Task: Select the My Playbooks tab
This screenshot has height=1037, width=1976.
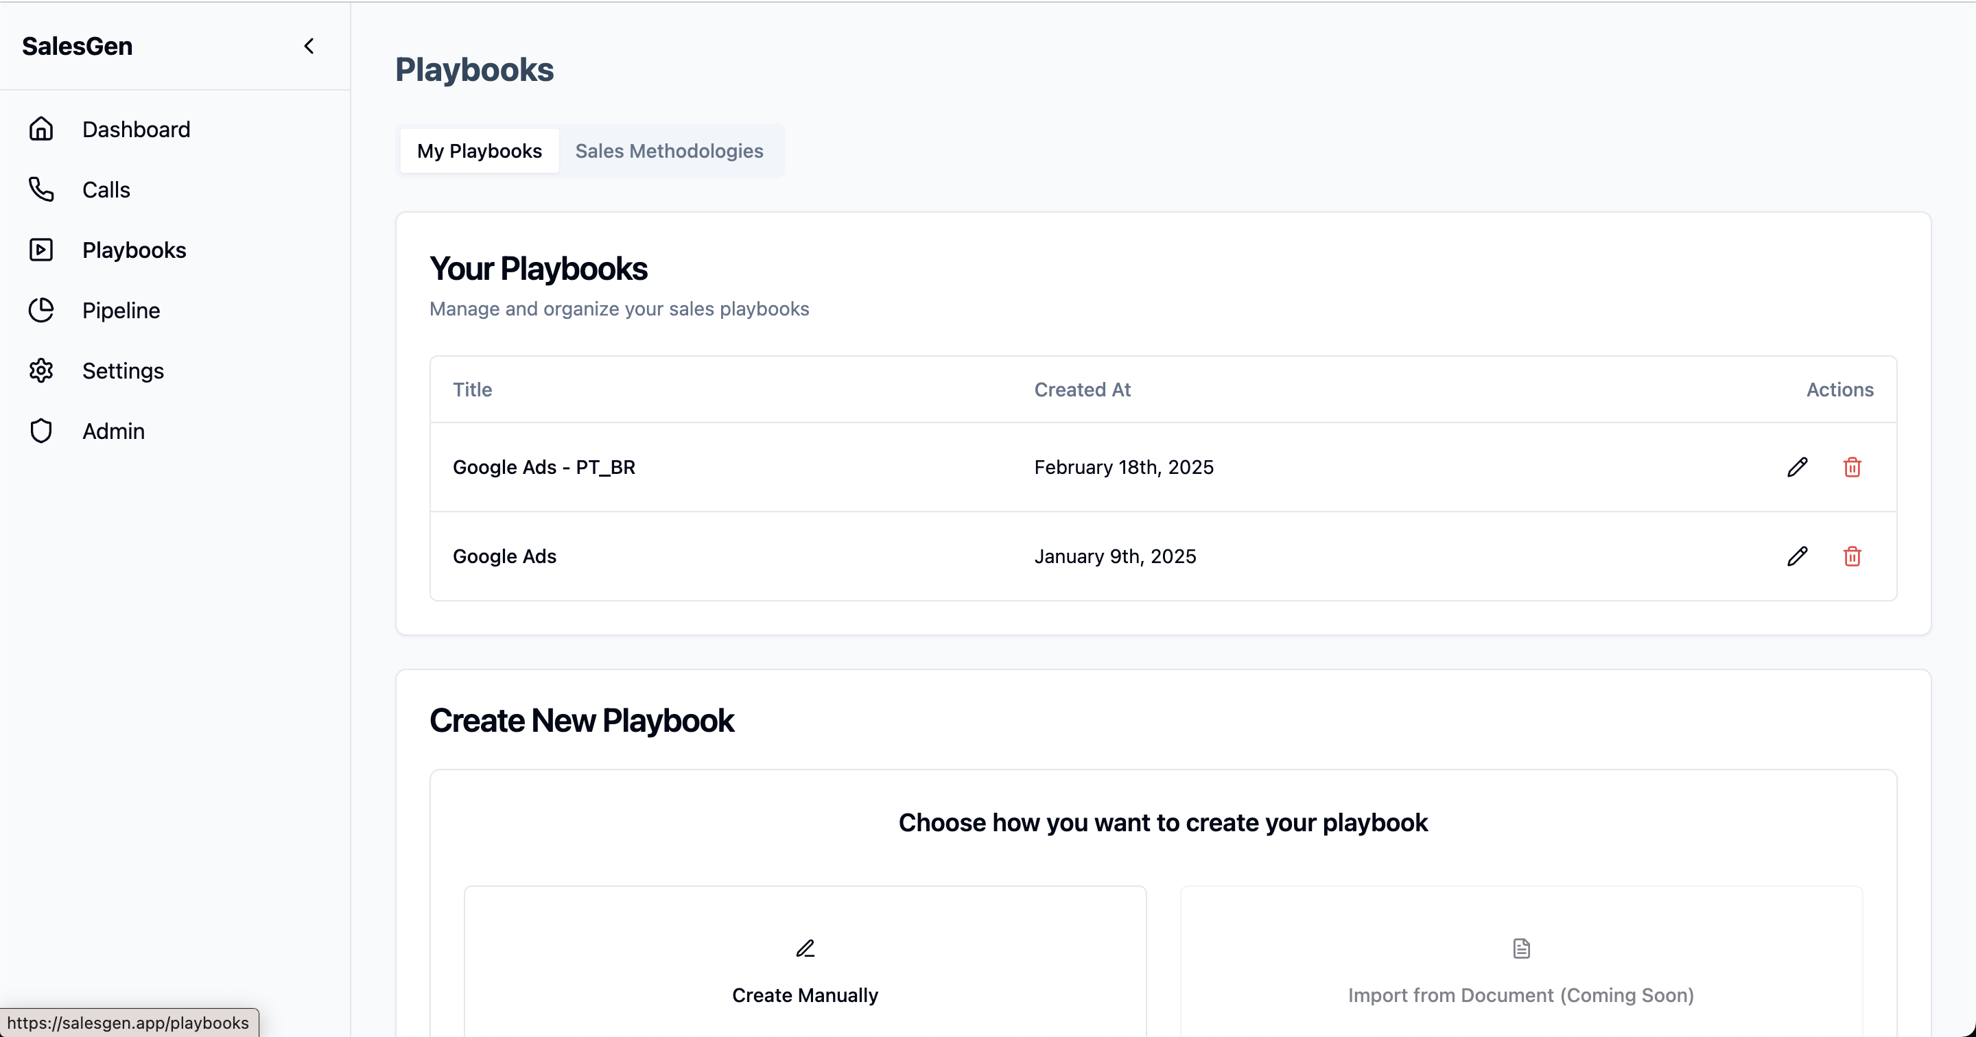Action: 480,151
